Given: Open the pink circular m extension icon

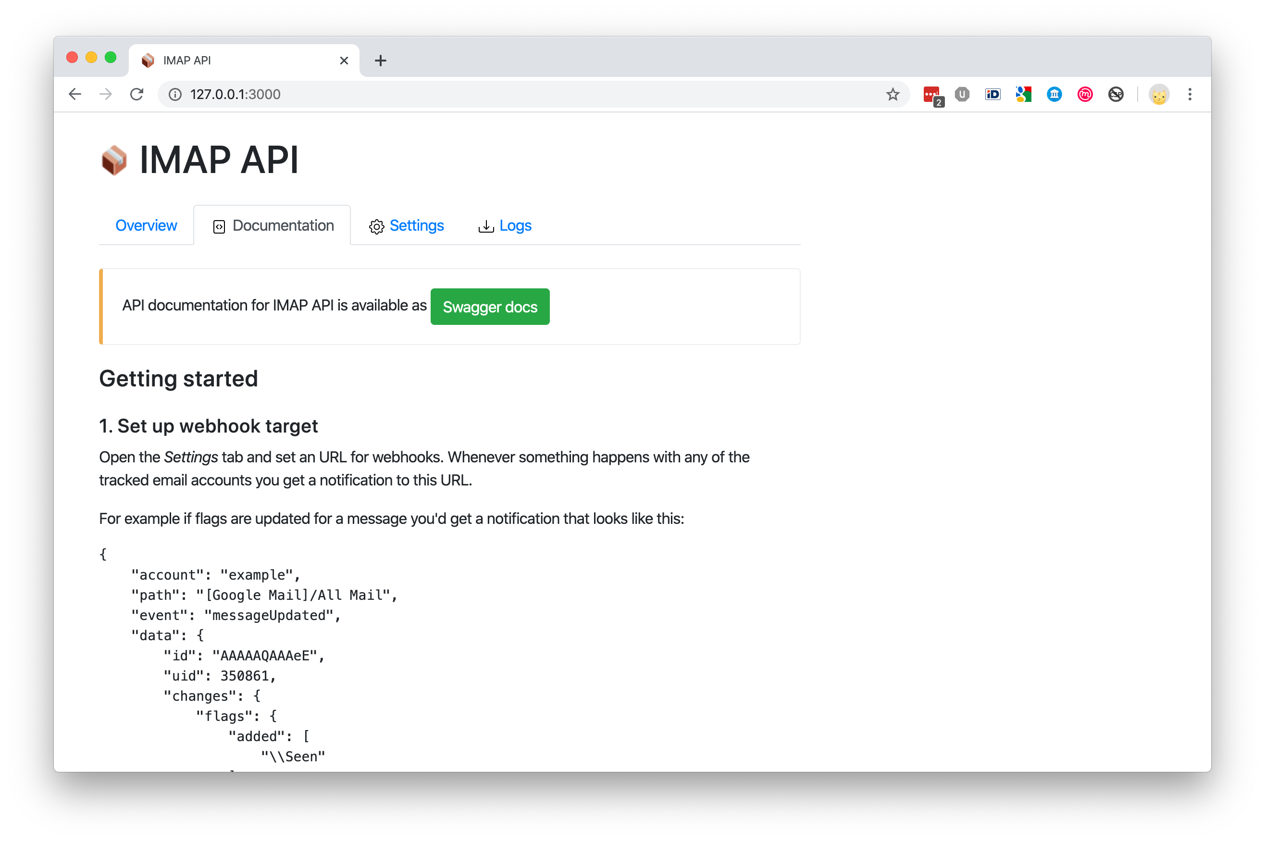Looking at the screenshot, I should [1085, 95].
